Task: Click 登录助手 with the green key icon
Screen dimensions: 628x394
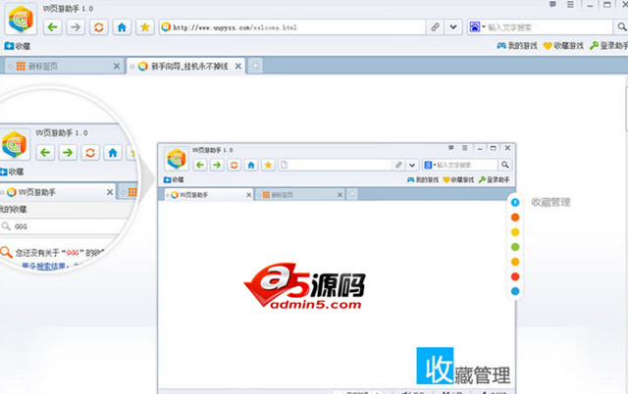Action: (x=608, y=46)
